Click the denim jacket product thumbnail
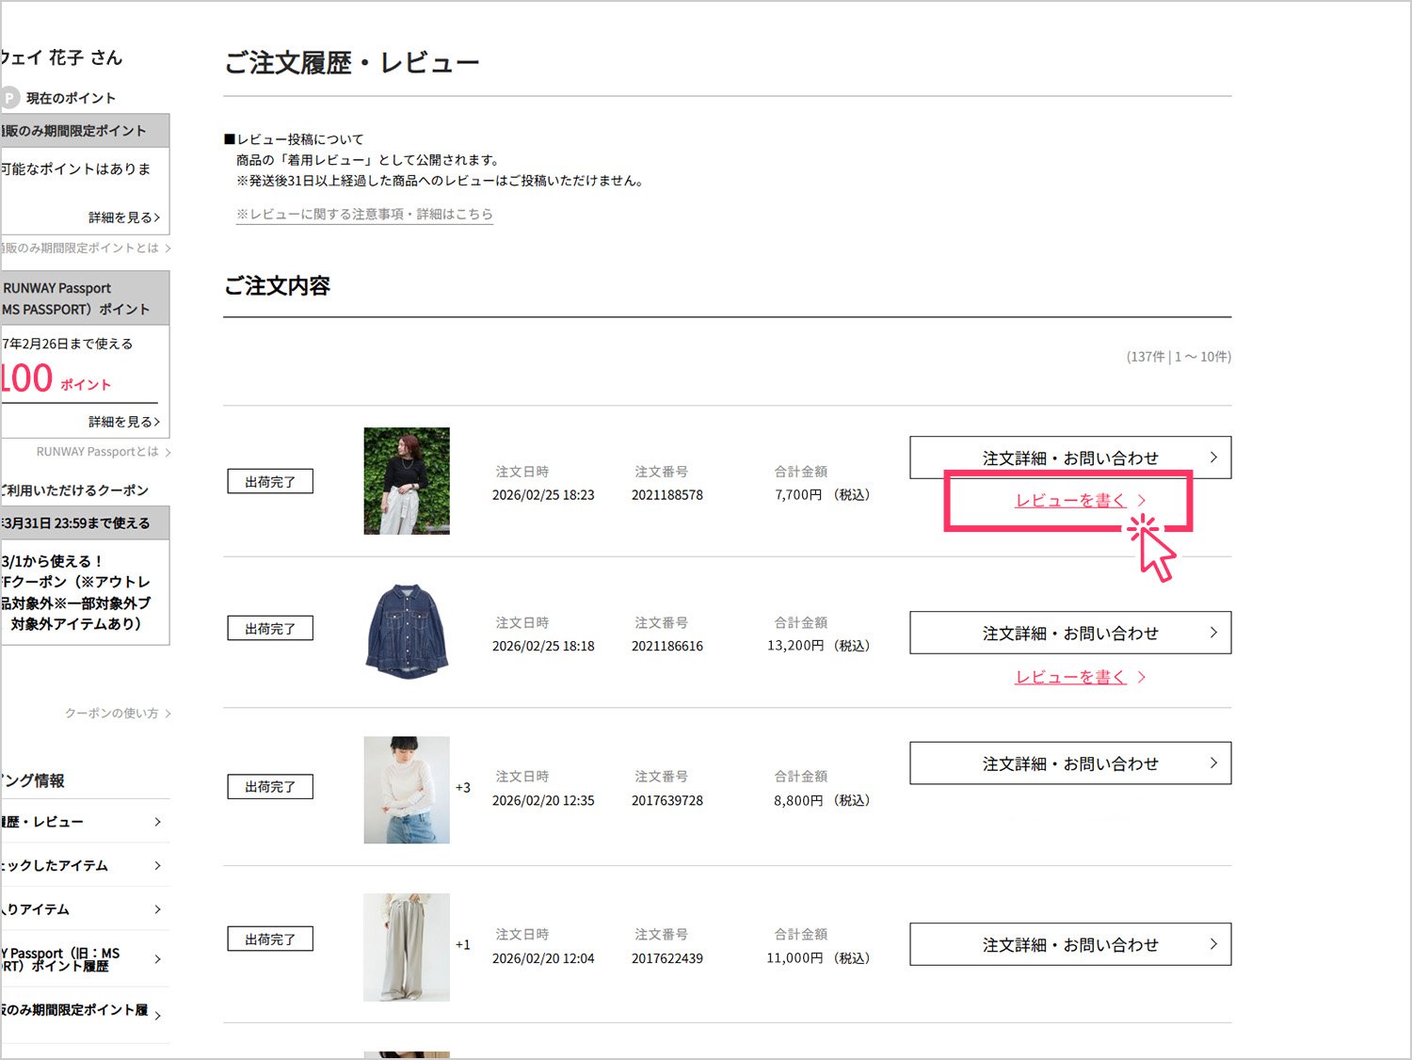Image resolution: width=1412 pixels, height=1060 pixels. [x=407, y=631]
